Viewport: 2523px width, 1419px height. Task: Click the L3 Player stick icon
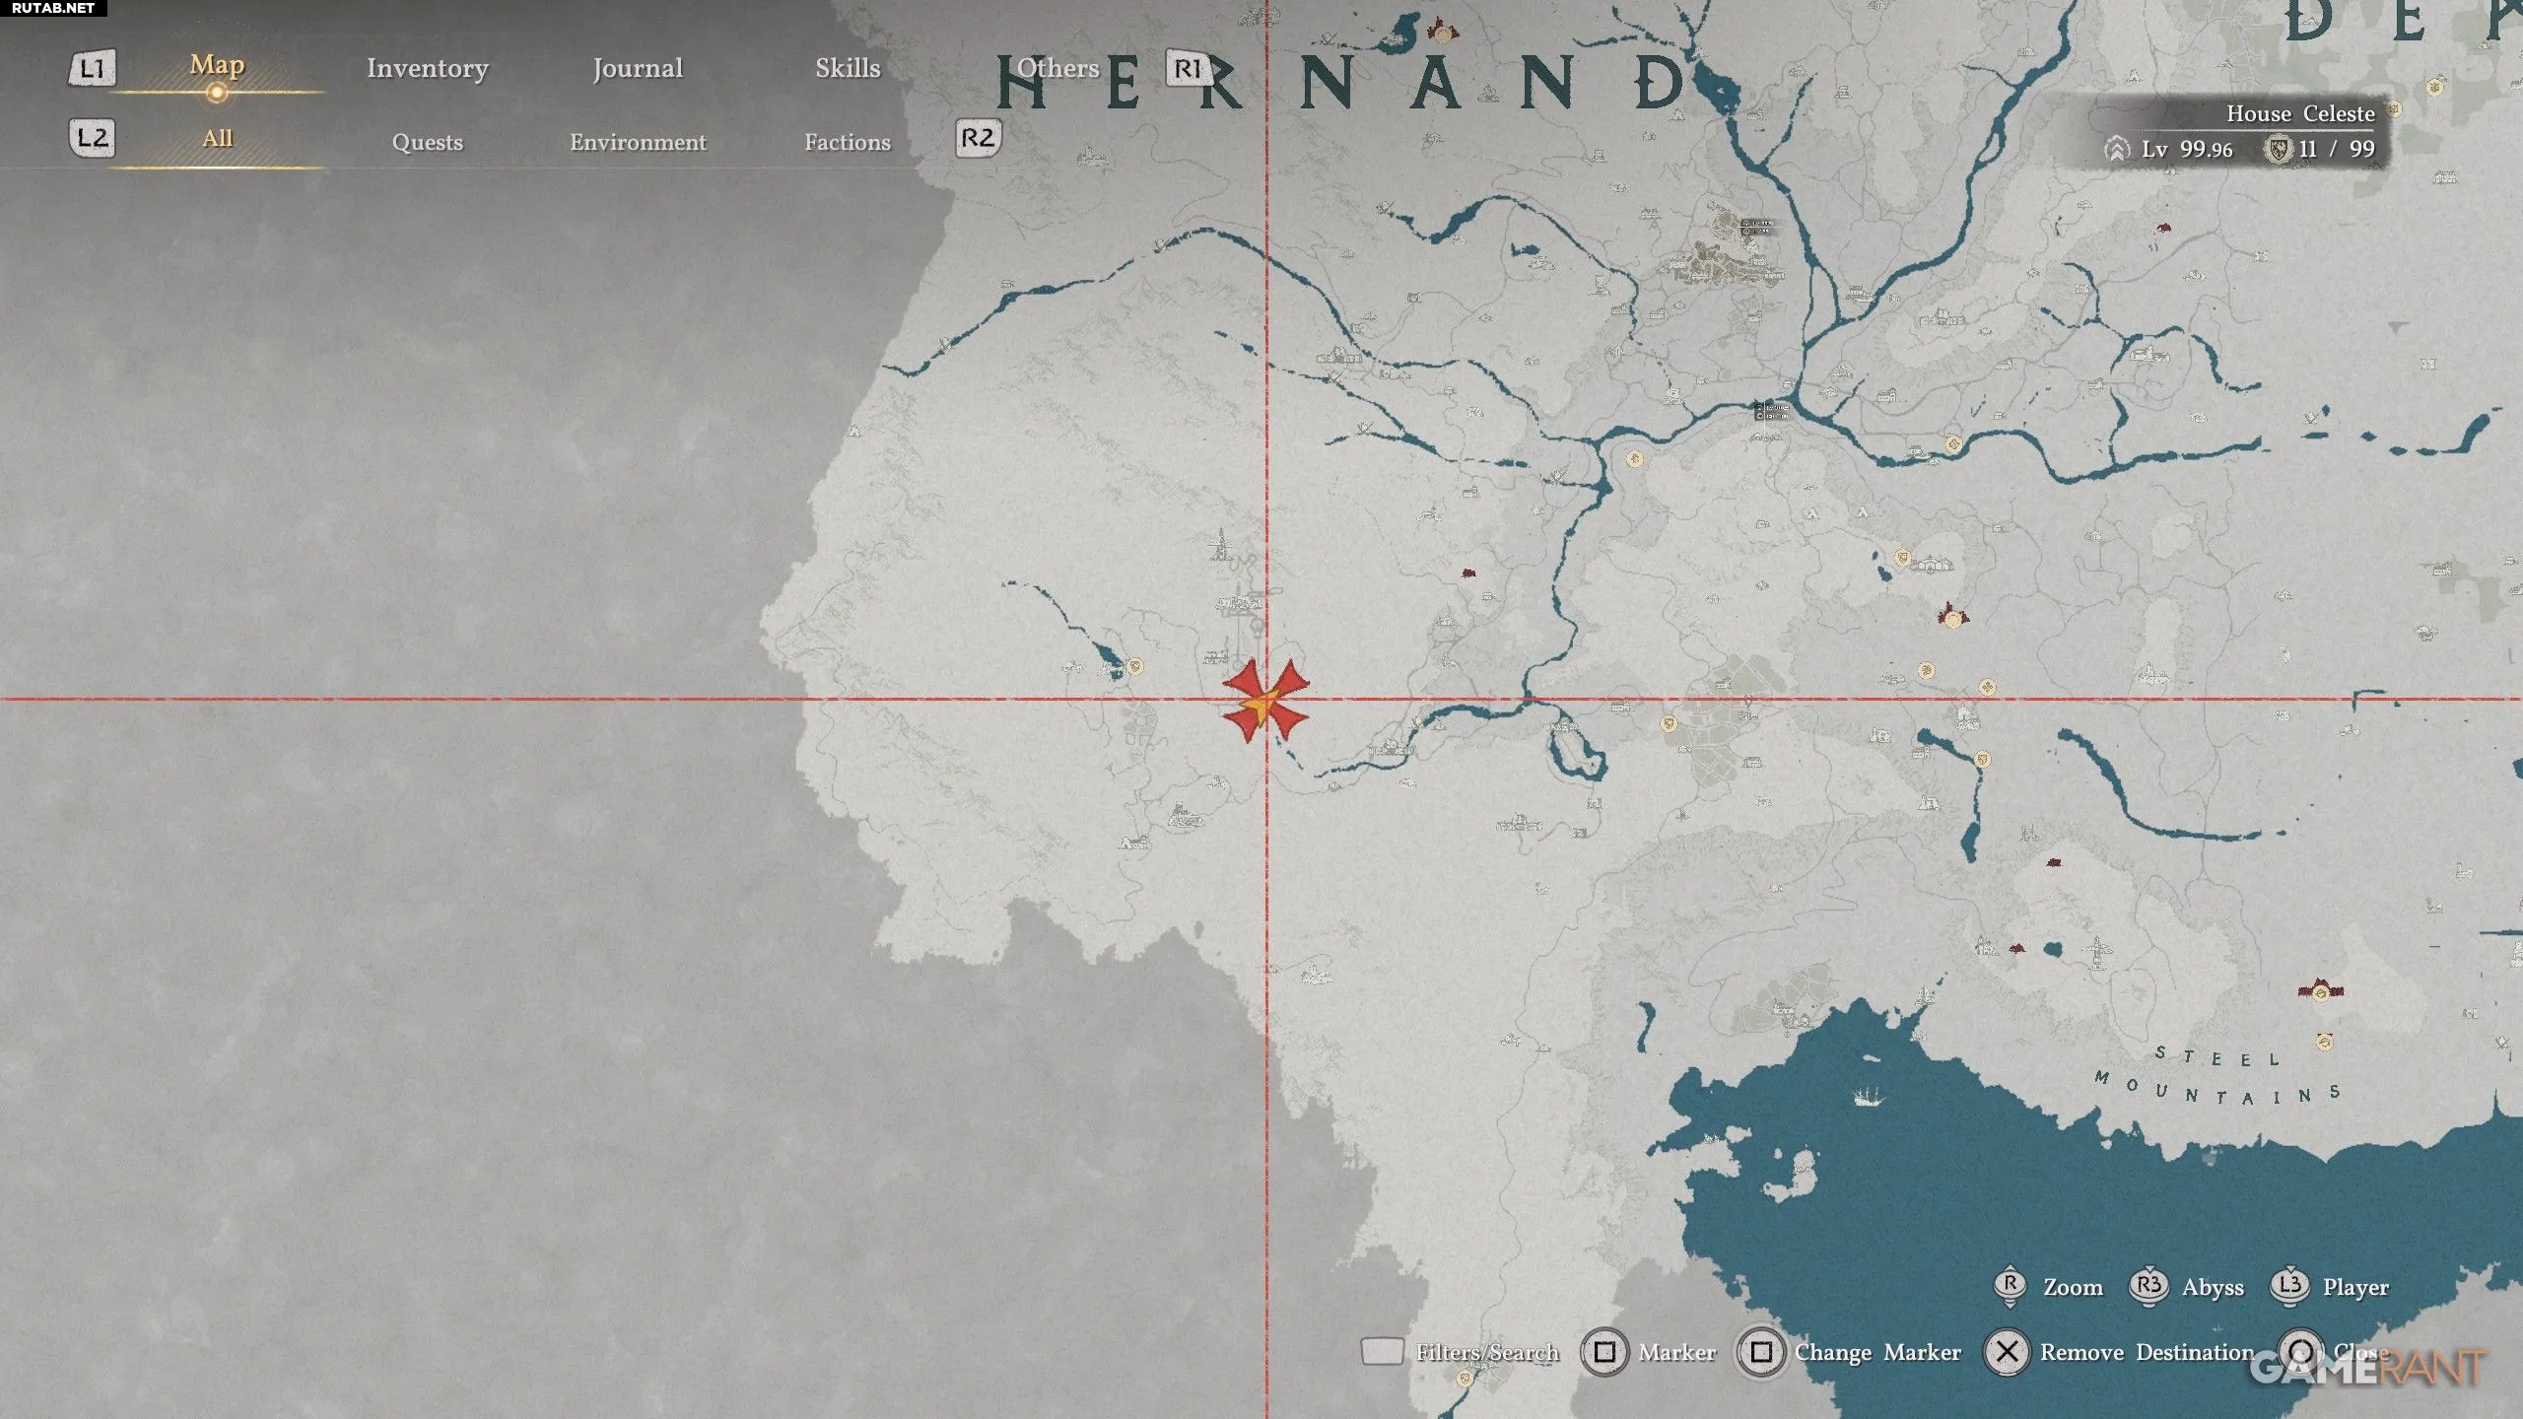coord(2289,1286)
